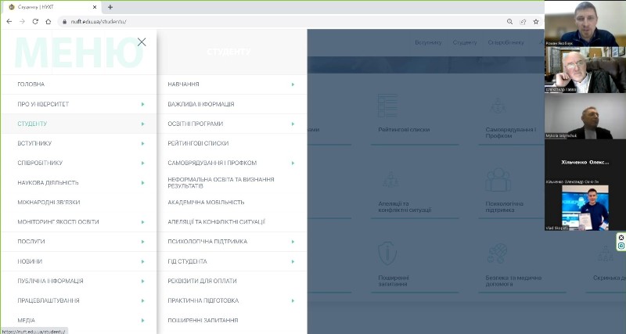Open the Поширенні запитання shield icon

tap(387, 253)
